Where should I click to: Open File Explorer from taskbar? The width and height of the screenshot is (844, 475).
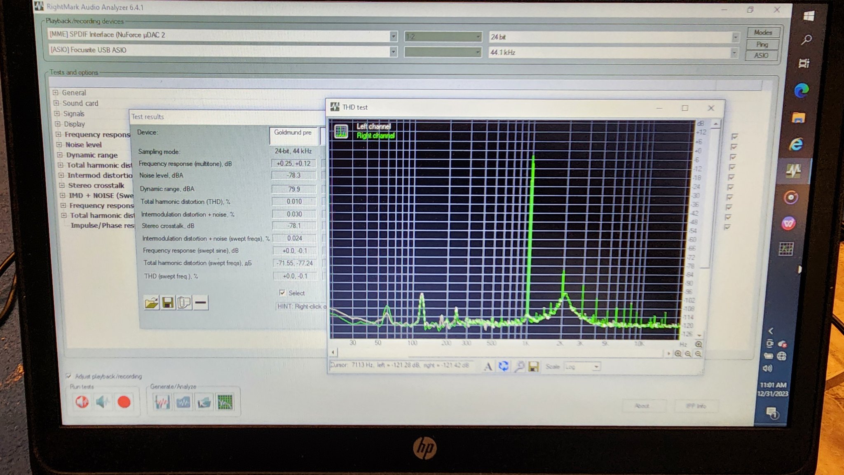799,118
